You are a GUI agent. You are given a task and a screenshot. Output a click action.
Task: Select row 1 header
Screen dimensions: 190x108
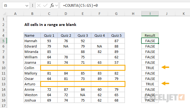pyautogui.click(x=3, y=19)
